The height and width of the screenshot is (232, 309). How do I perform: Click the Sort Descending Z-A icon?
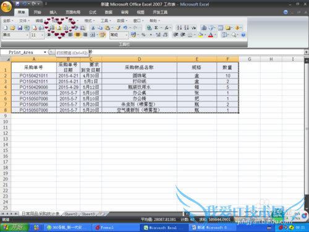(186, 28)
